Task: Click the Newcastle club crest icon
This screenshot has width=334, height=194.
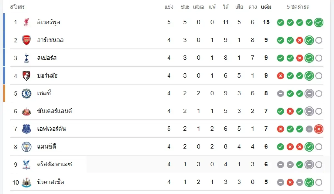Action: [x=26, y=182]
